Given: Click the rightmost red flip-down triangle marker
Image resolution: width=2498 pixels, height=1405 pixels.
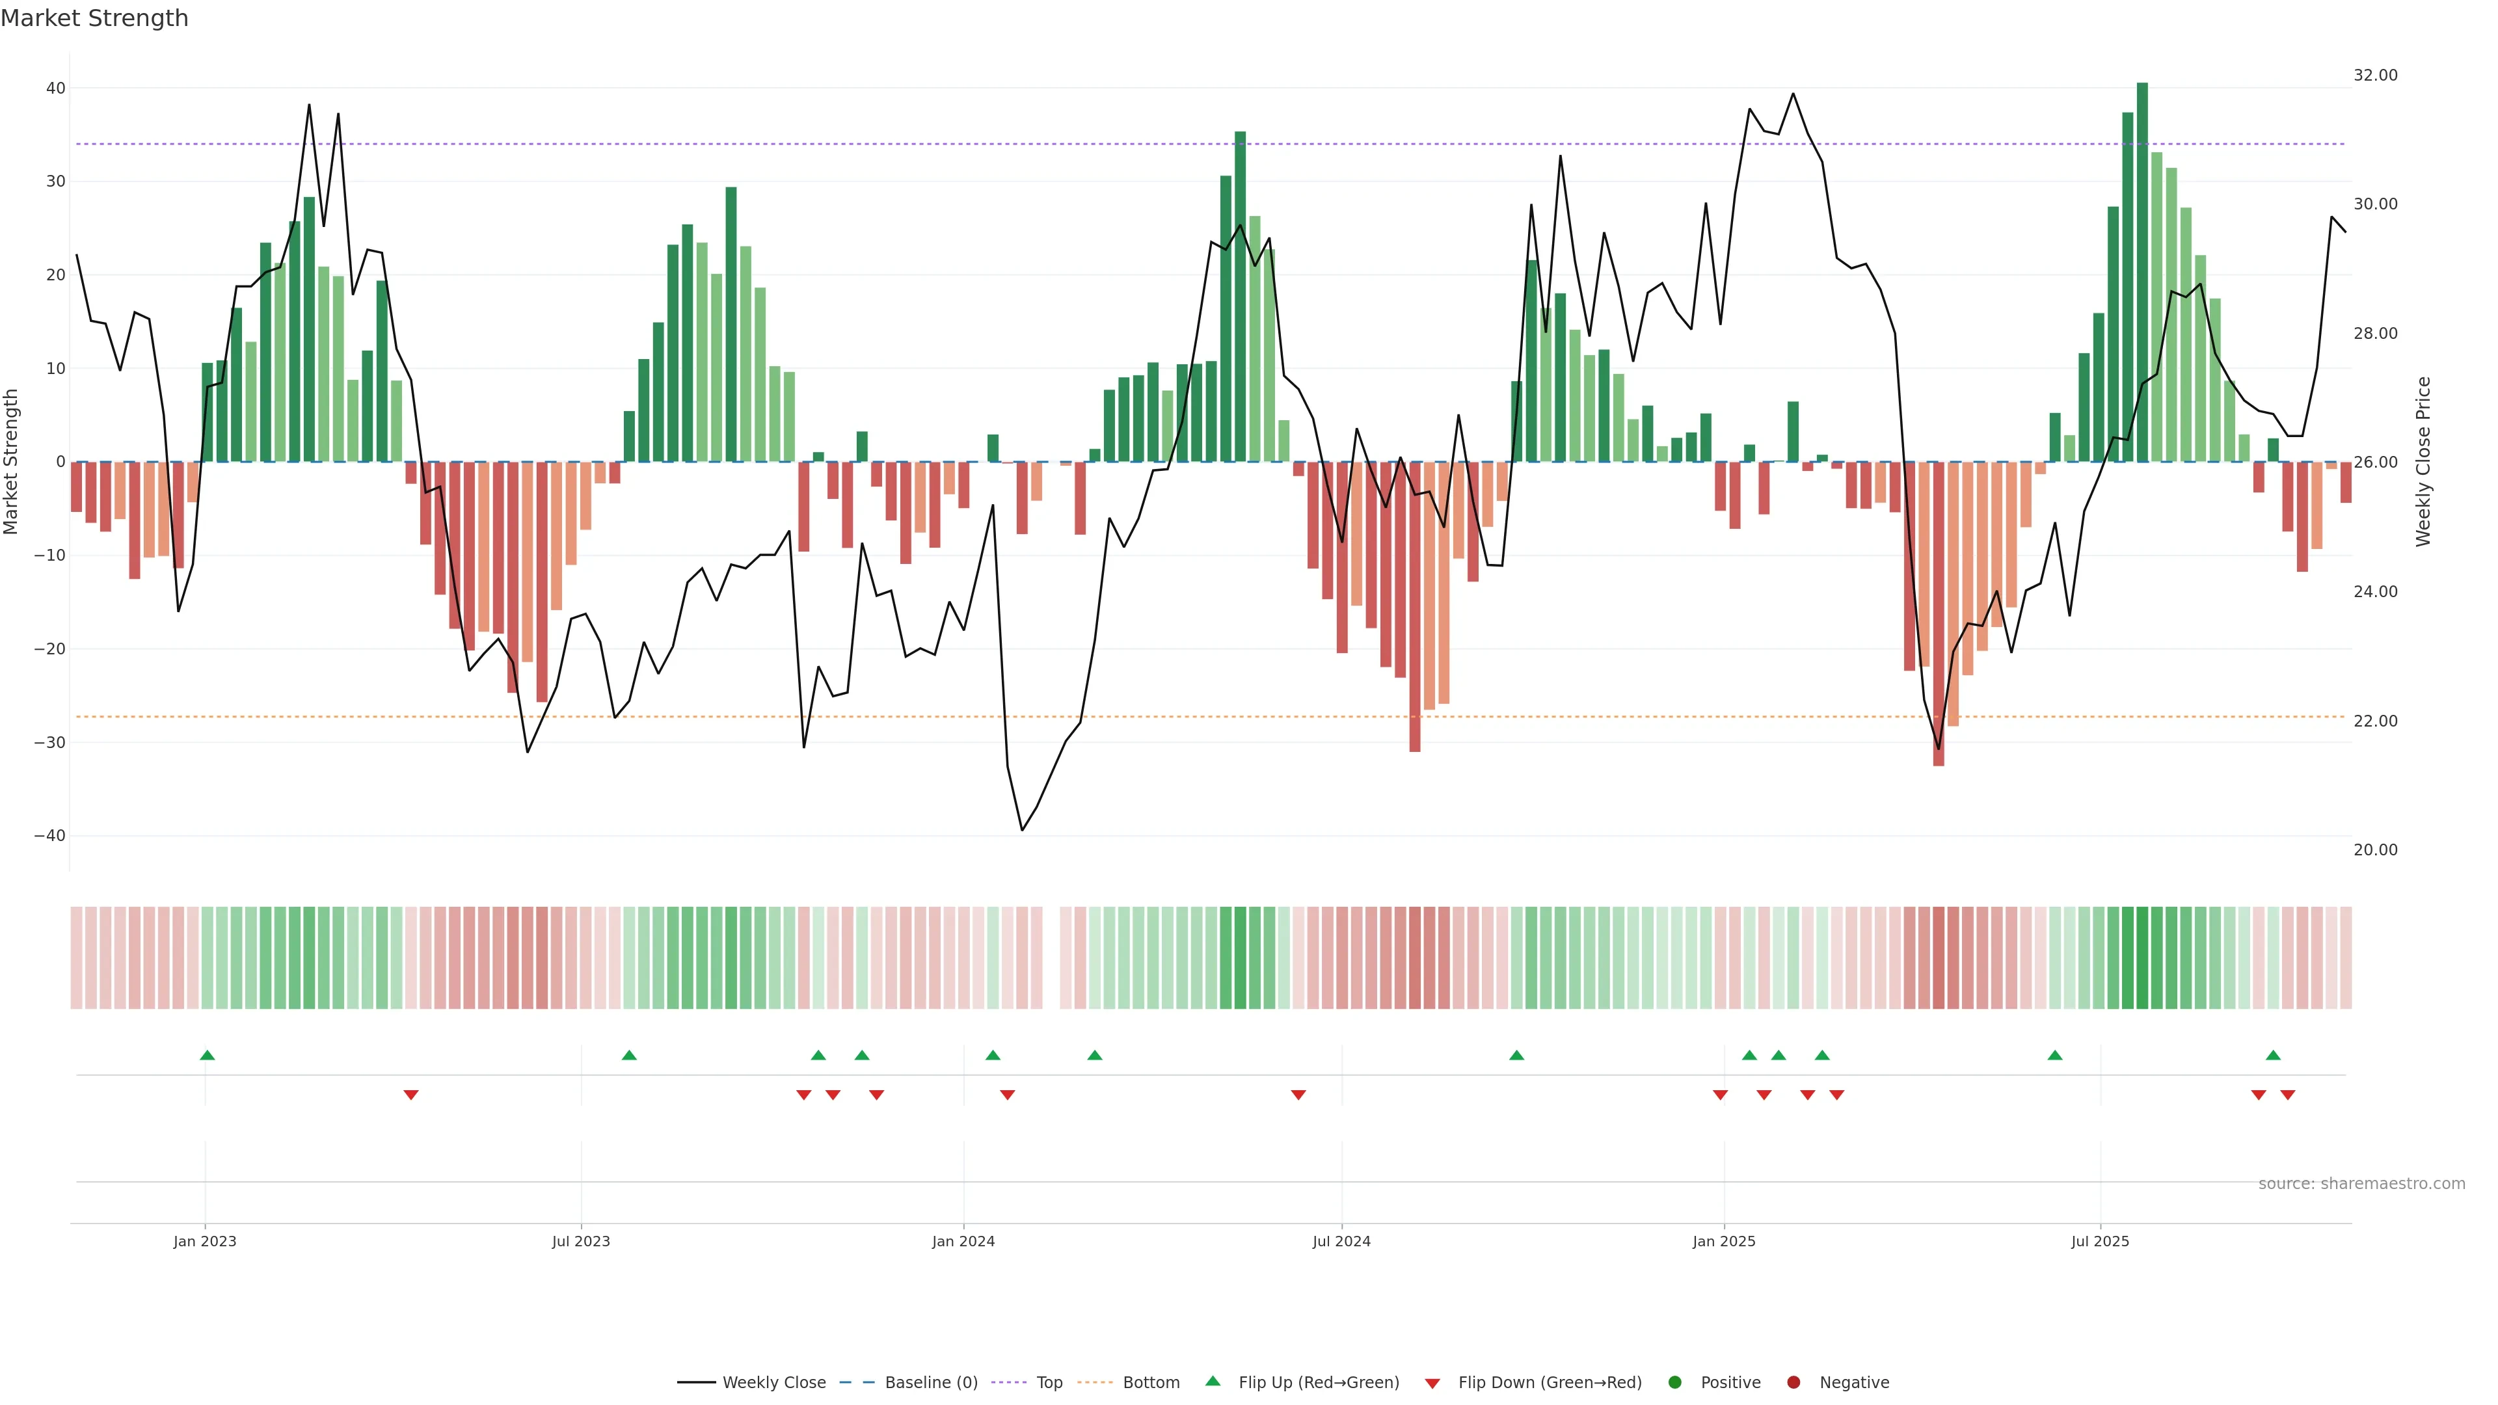Looking at the screenshot, I should pos(2288,1095).
